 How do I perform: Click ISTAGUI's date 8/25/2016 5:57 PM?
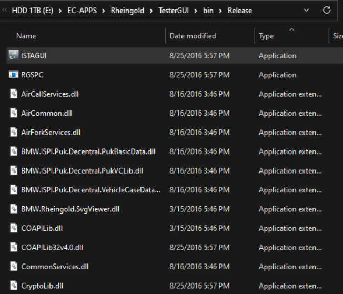[x=199, y=56]
